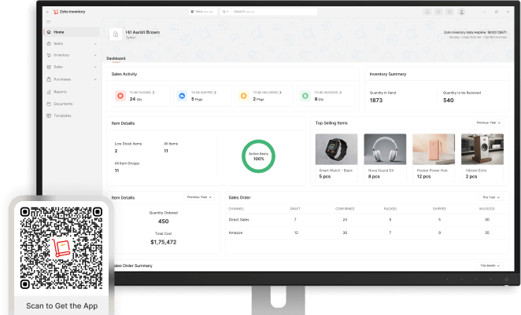The height and width of the screenshot is (315, 521).
Task: Open Sales Order Summary This Month dropdown
Action: 490,266
